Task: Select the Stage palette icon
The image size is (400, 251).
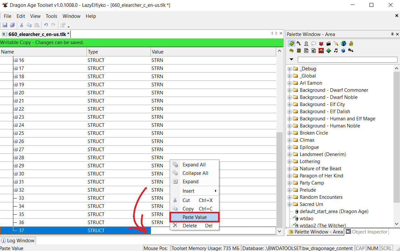Action: [x=321, y=51]
